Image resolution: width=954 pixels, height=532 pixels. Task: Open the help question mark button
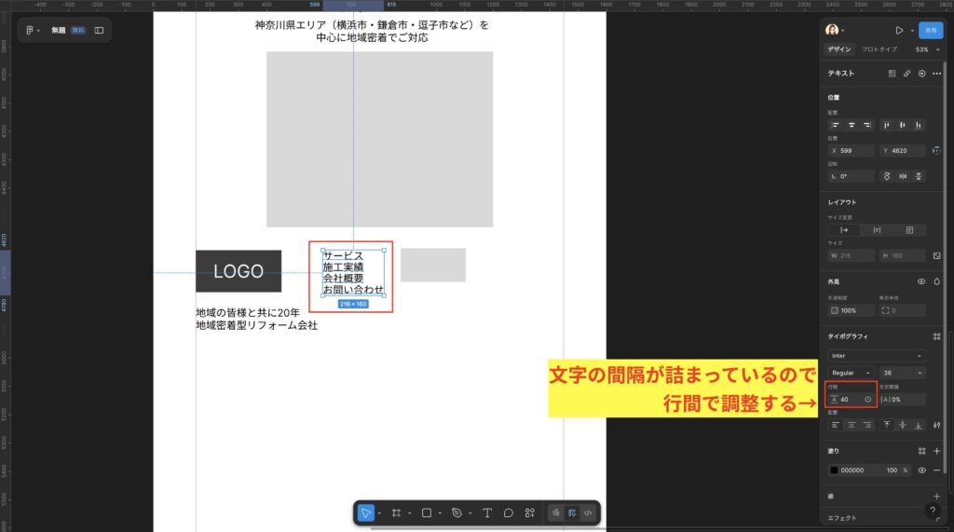click(x=933, y=511)
